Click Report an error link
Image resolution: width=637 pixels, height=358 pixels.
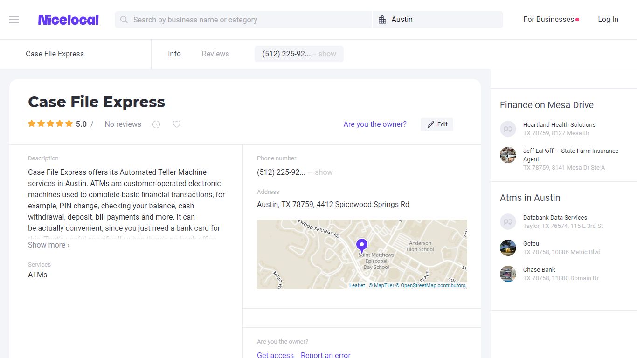point(325,355)
